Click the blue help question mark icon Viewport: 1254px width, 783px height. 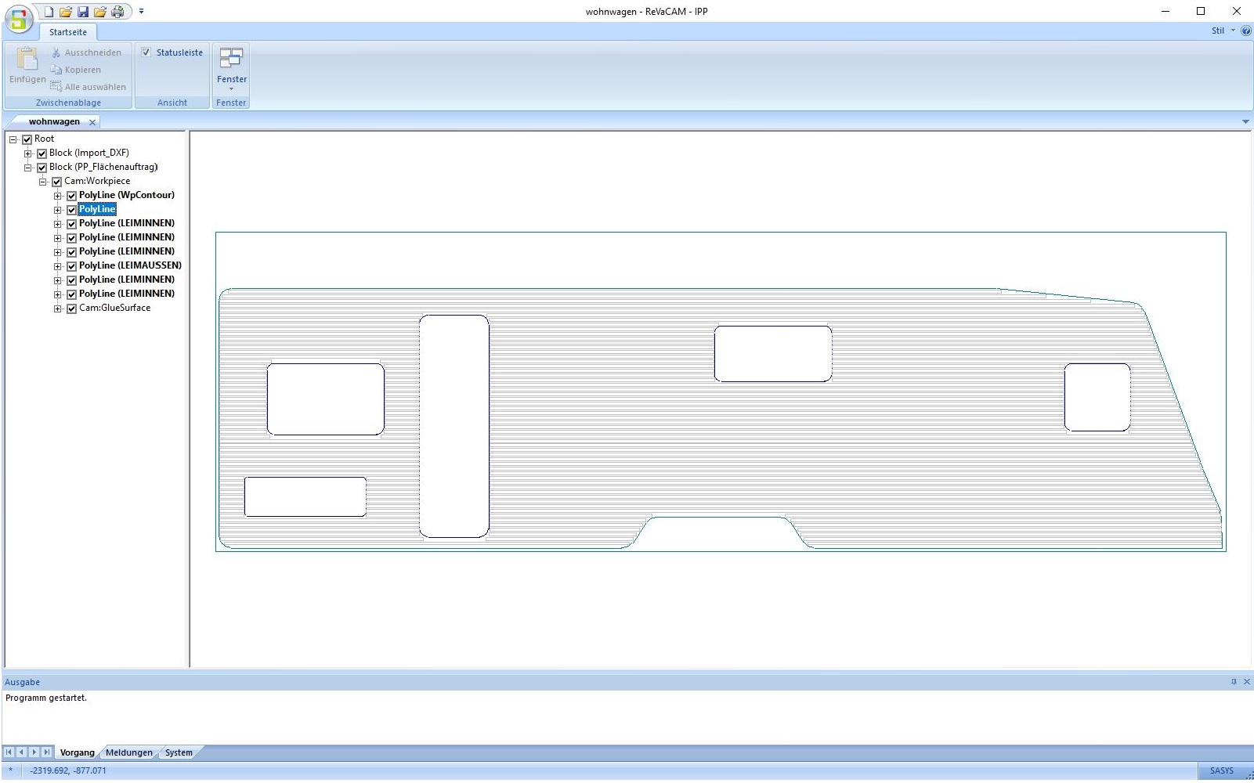(1246, 31)
